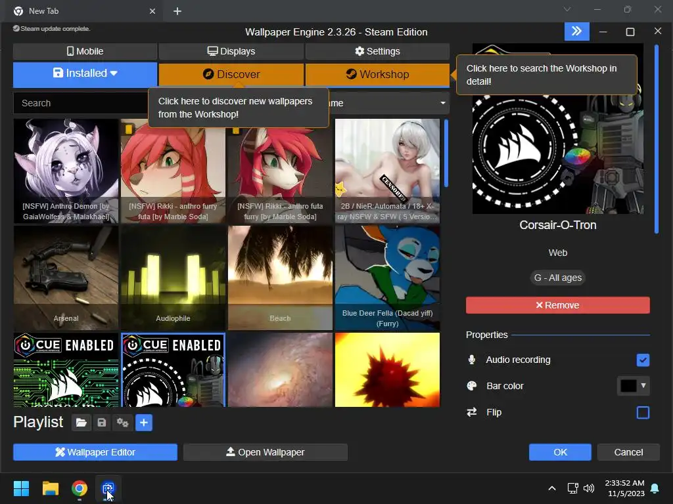Click the Corsair-O-Tron title text
Viewport: 673px width, 504px height.
(557, 225)
